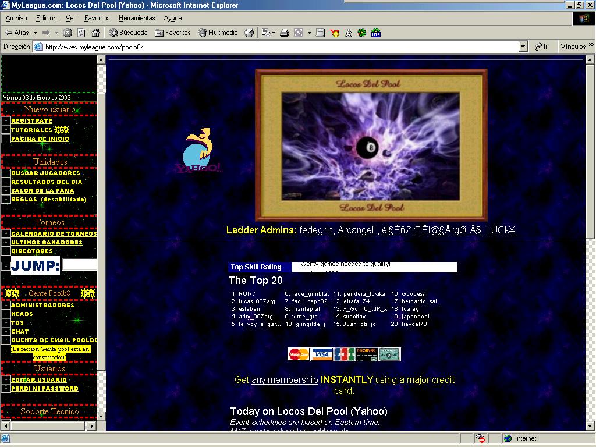Open the DIRECTORES link

pyautogui.click(x=32, y=251)
